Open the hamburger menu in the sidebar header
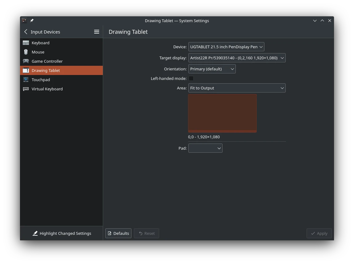 (x=97, y=32)
